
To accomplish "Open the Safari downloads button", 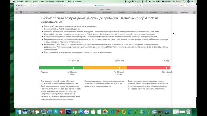I will pos(181,5).
